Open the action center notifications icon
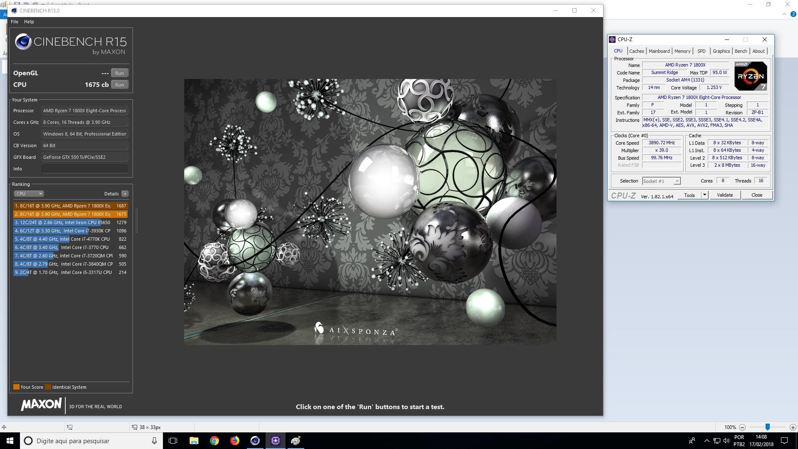Viewport: 798px width, 449px height. pyautogui.click(x=784, y=441)
